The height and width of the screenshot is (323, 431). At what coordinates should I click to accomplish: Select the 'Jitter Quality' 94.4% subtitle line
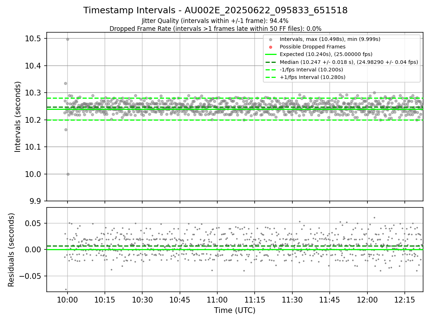click(215, 21)
